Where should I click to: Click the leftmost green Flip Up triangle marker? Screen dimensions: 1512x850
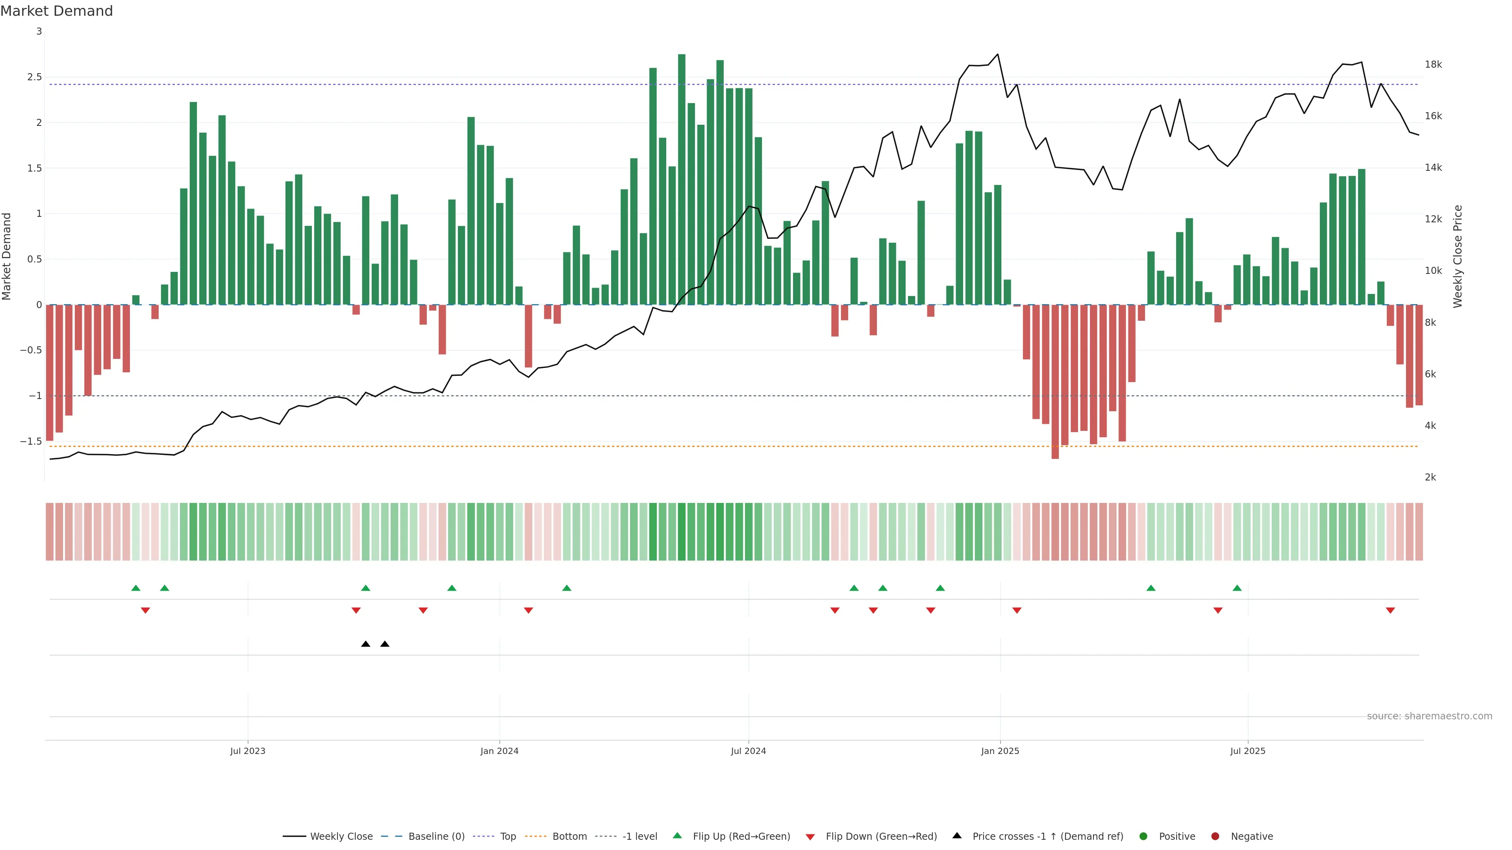135,588
